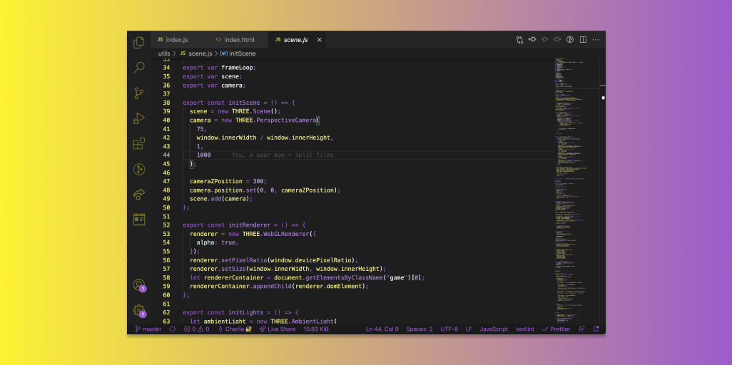732x365 pixels.
Task: Click the master branch in status bar
Action: 148,329
